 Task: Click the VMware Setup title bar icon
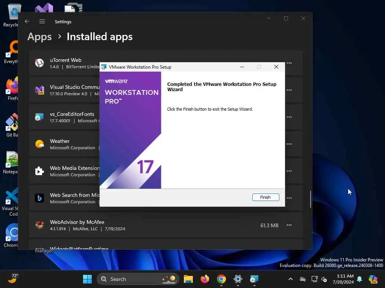tap(104, 67)
